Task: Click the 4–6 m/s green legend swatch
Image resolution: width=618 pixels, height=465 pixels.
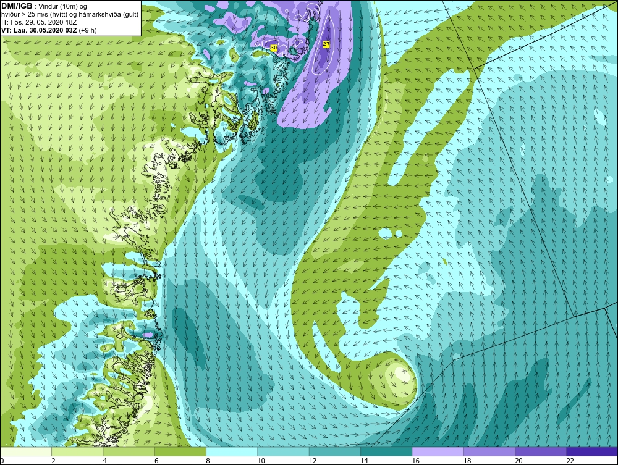Action: [x=129, y=451]
